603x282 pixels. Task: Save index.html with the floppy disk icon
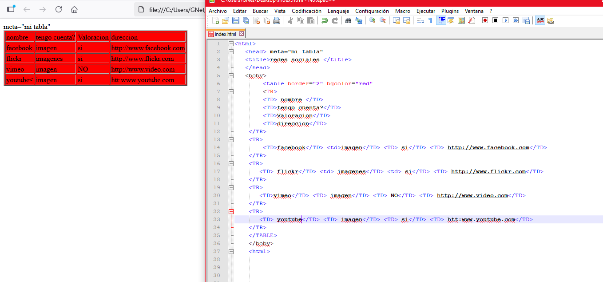click(235, 20)
